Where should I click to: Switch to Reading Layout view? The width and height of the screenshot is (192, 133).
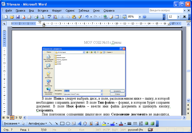point(20,117)
